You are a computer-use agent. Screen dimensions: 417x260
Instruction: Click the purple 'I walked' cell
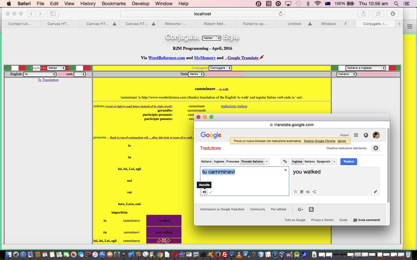(164, 220)
